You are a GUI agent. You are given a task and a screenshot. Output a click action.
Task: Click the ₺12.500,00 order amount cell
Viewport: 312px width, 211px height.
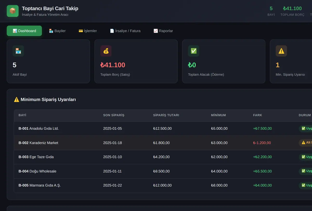pyautogui.click(x=162, y=129)
